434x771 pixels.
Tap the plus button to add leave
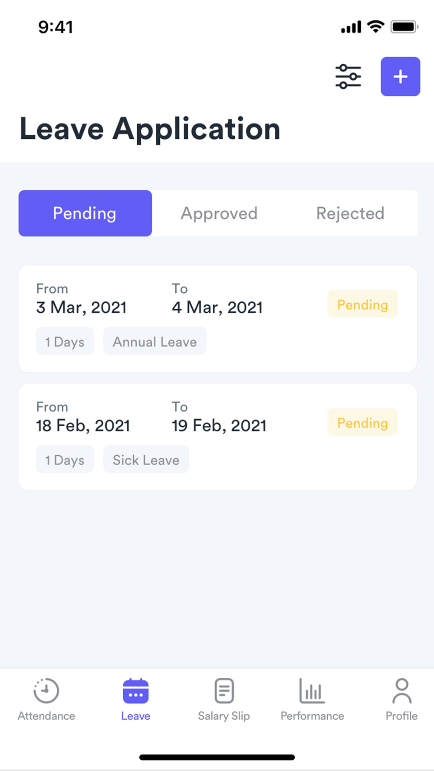[x=400, y=76]
